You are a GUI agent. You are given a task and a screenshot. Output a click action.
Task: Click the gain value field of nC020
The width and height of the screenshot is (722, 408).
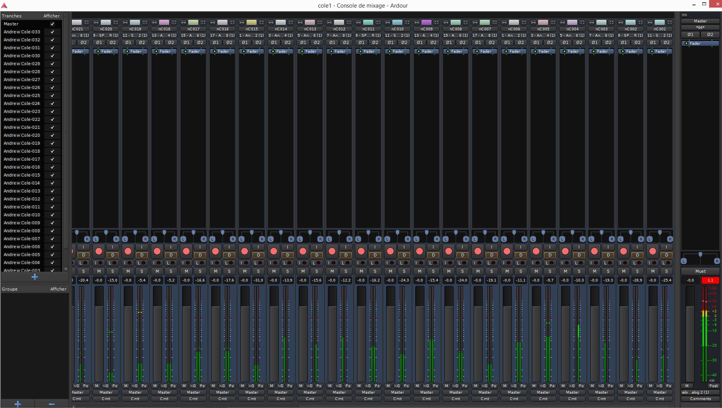click(x=99, y=280)
